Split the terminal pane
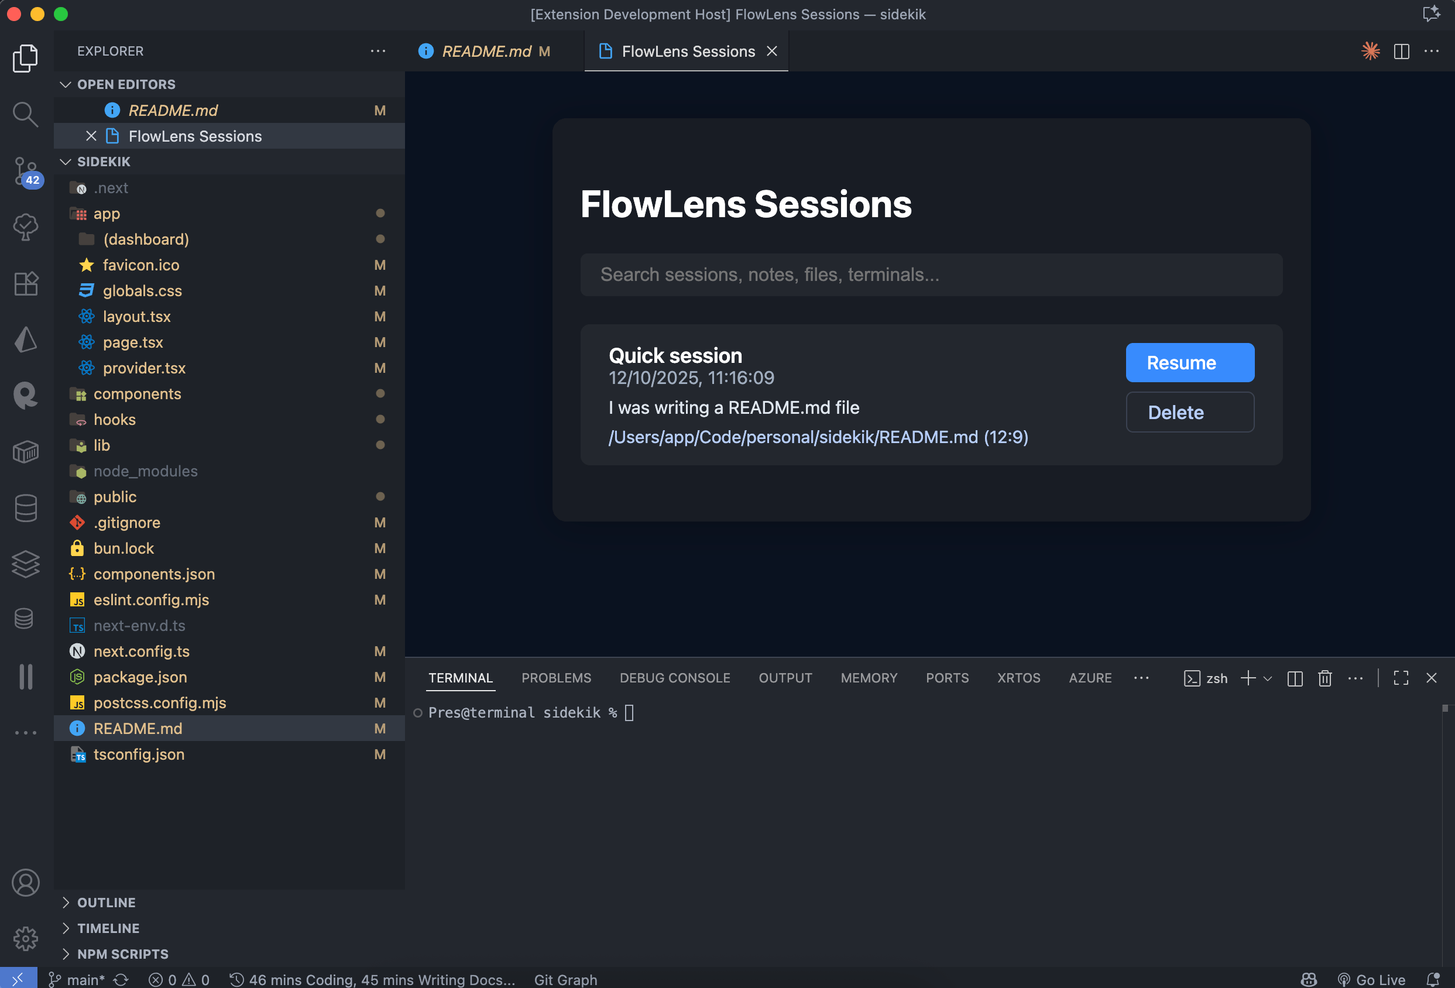 point(1295,678)
